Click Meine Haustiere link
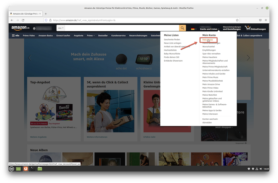The height and width of the screenshot is (183, 278). (x=210, y=57)
